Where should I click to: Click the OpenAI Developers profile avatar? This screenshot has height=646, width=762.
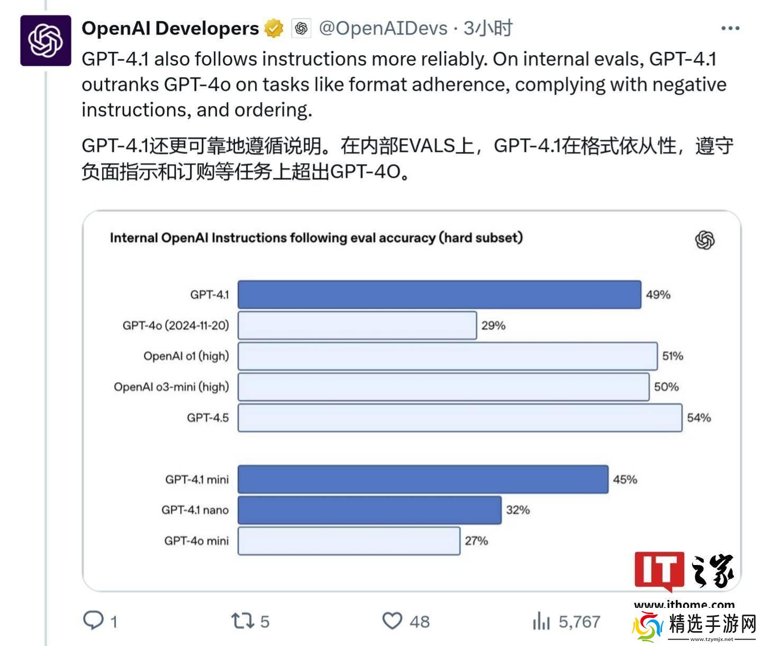click(46, 41)
